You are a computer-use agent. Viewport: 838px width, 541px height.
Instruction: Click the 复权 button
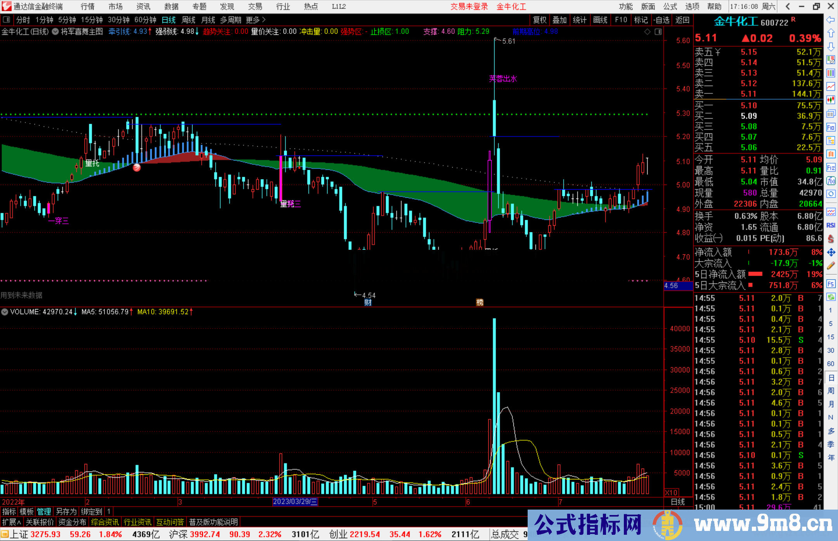pyautogui.click(x=540, y=20)
